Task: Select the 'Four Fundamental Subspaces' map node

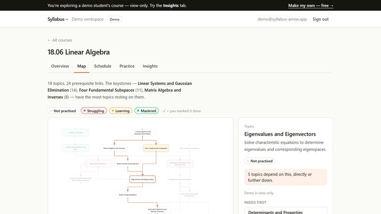Action: tap(156, 148)
